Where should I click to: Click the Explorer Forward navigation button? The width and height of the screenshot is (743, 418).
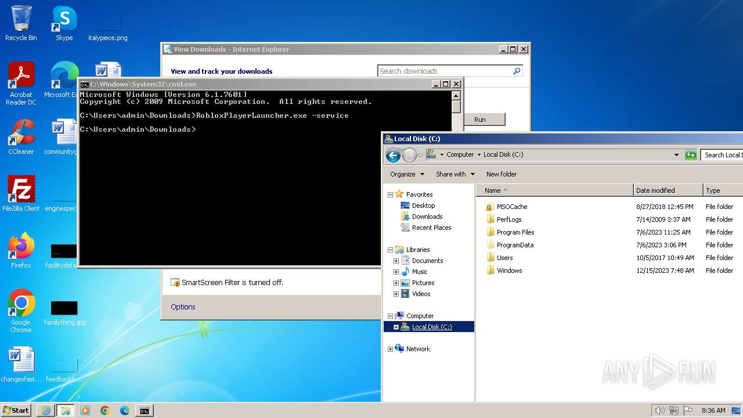[409, 155]
